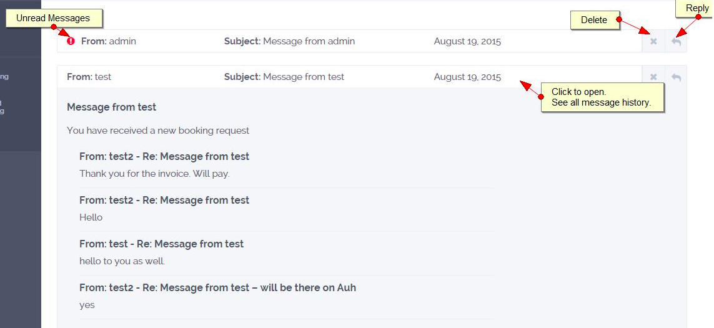714x328 pixels.
Task: Click the "Click to open" callout note
Action: 602,97
